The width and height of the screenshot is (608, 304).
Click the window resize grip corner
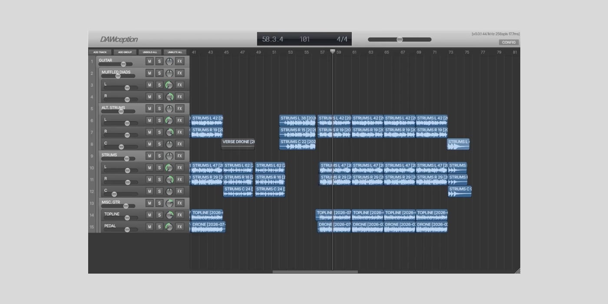tap(517, 271)
